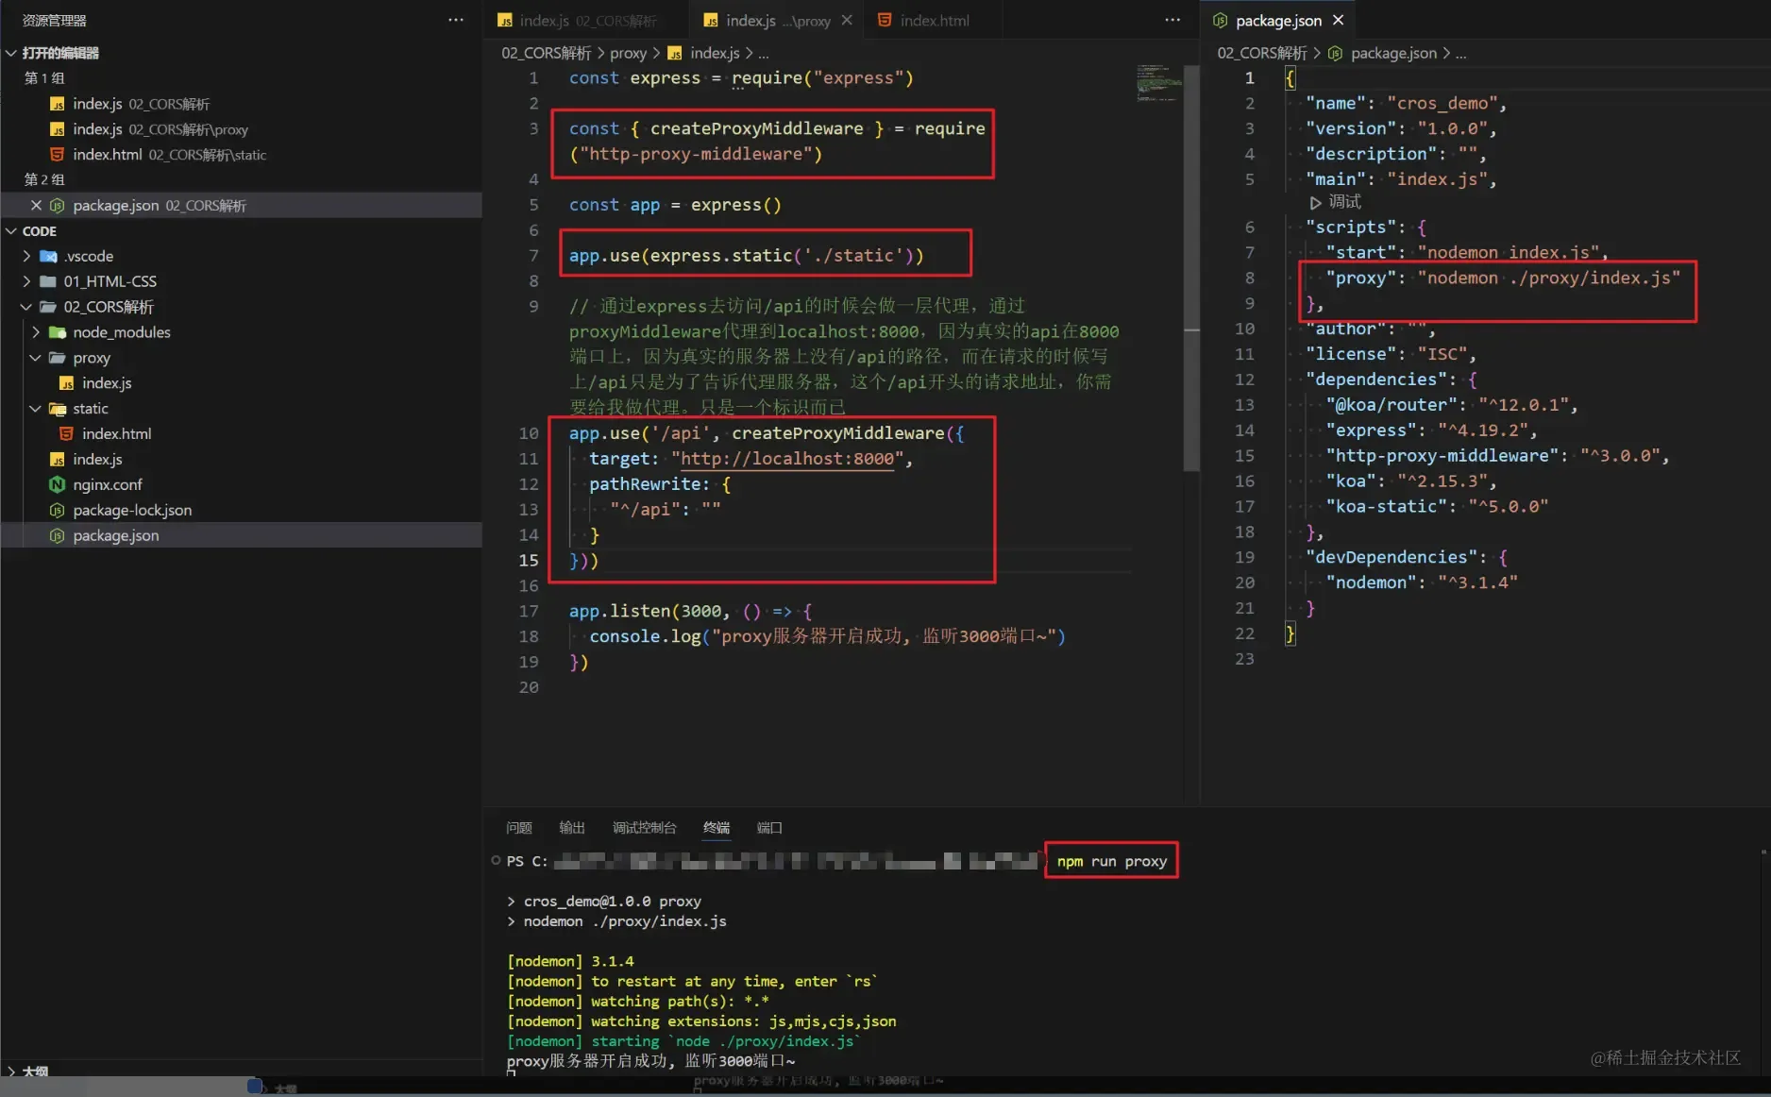This screenshot has width=1771, height=1097.
Task: Open package-lock.json file
Action: click(x=241, y=511)
